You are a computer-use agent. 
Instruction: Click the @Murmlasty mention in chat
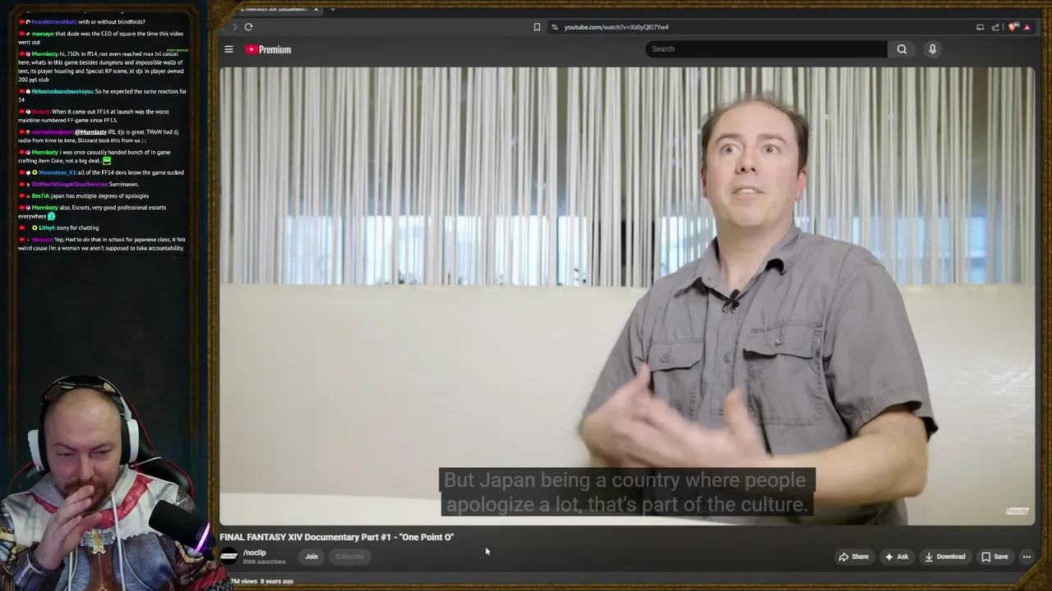[x=90, y=132]
